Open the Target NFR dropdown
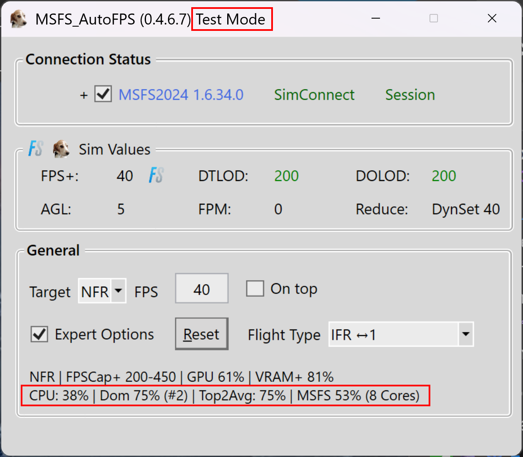This screenshot has width=523, height=457. coord(102,291)
